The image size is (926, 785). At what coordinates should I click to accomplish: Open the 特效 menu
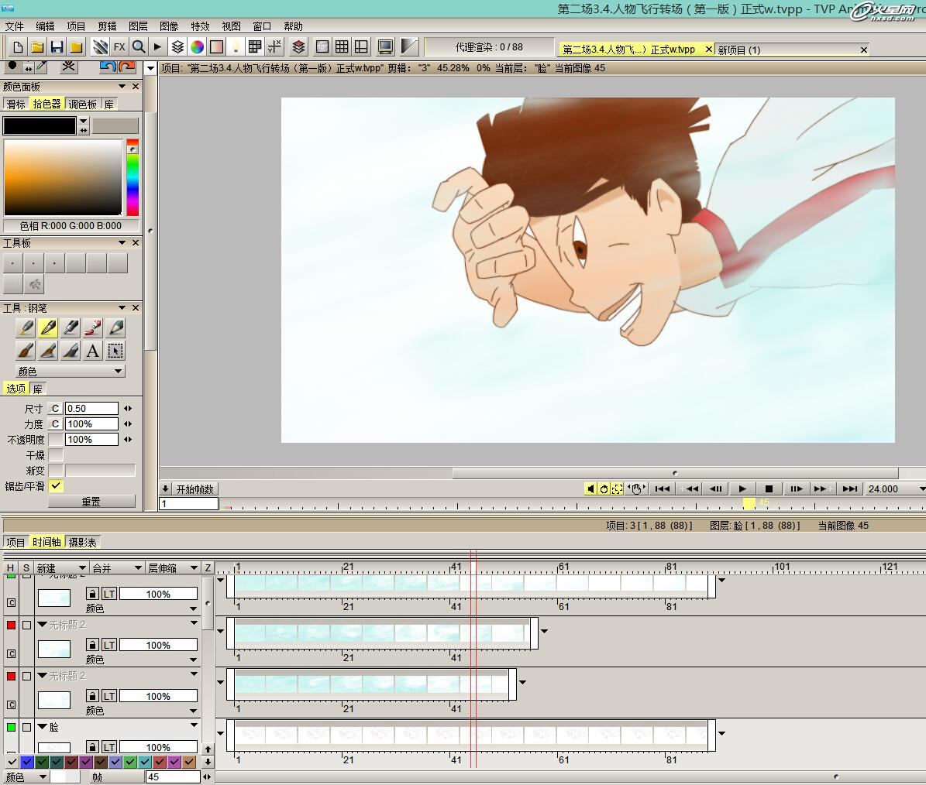(200, 26)
